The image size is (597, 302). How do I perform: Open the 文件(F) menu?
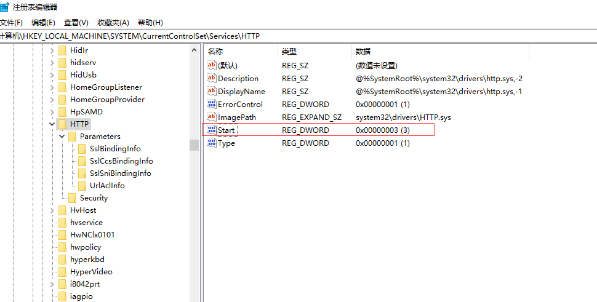[x=11, y=22]
